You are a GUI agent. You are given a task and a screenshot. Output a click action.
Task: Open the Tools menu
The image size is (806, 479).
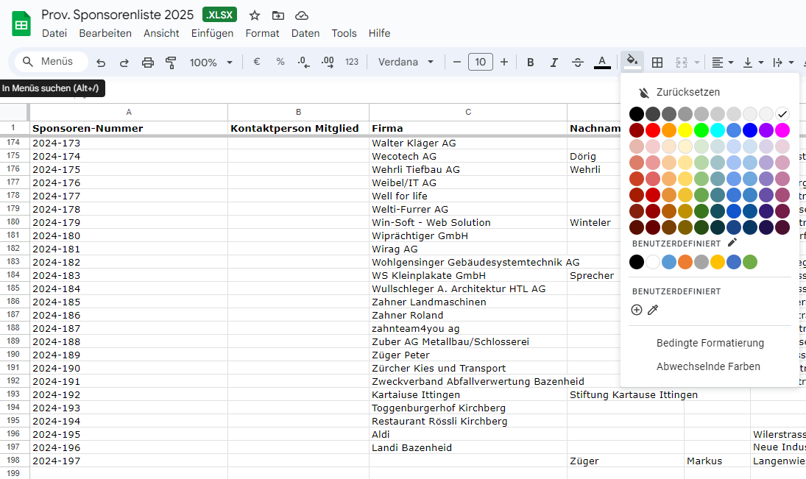coord(344,33)
